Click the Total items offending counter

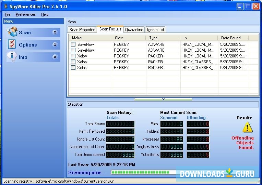click(198, 155)
